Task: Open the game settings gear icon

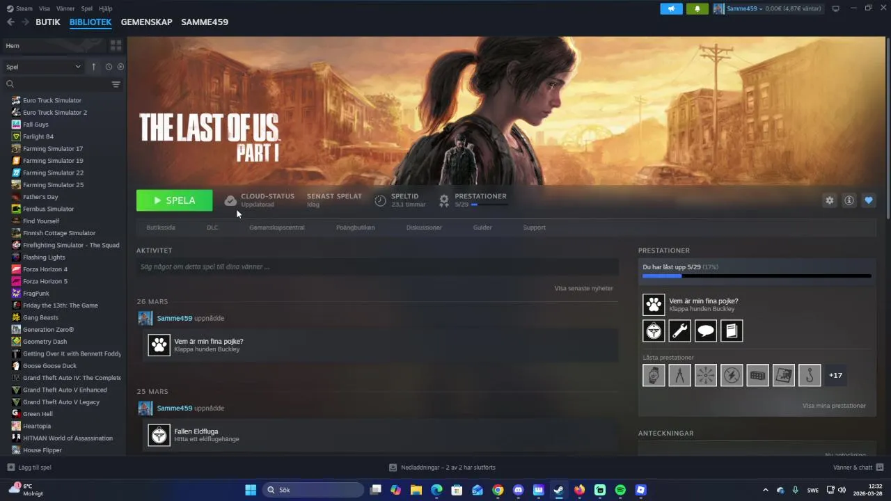Action: (x=830, y=200)
